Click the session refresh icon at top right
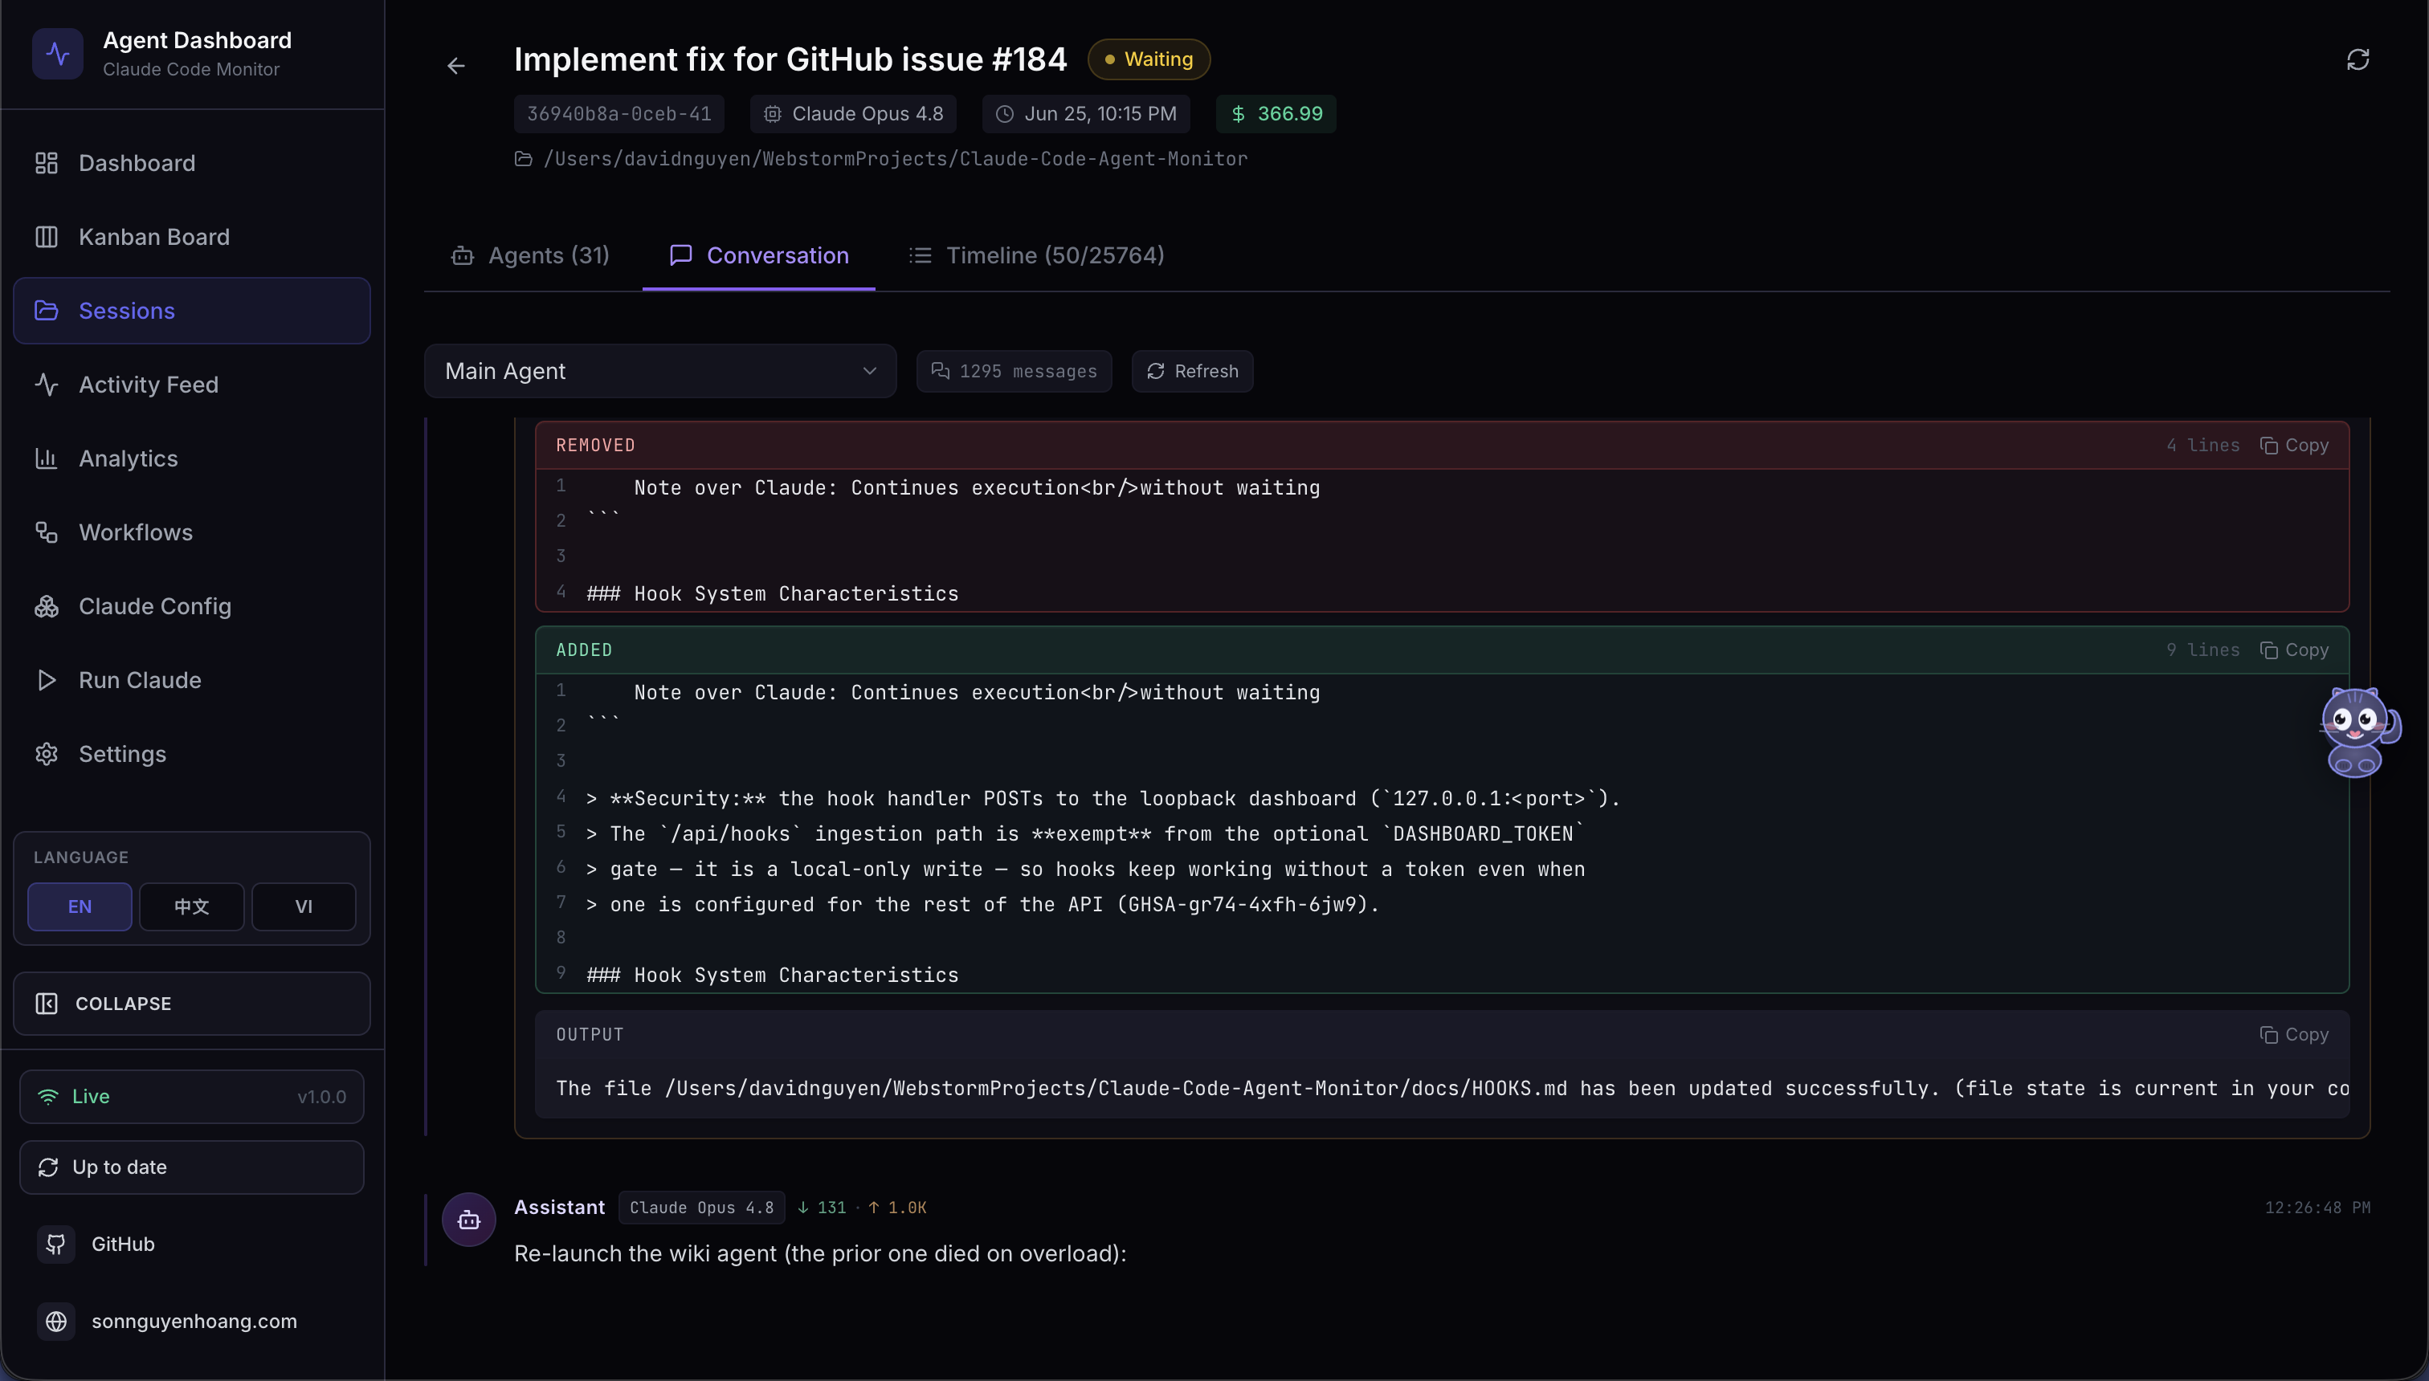This screenshot has height=1381, width=2429. (x=2358, y=59)
